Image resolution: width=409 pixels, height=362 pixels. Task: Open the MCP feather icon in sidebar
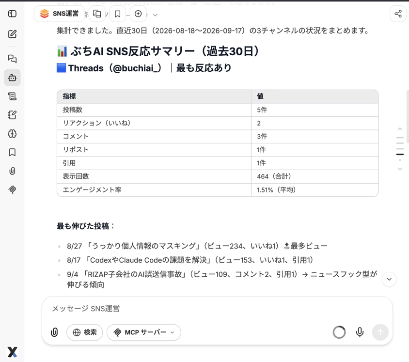[12, 189]
